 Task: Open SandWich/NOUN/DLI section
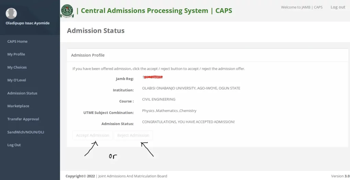pyautogui.click(x=26, y=132)
